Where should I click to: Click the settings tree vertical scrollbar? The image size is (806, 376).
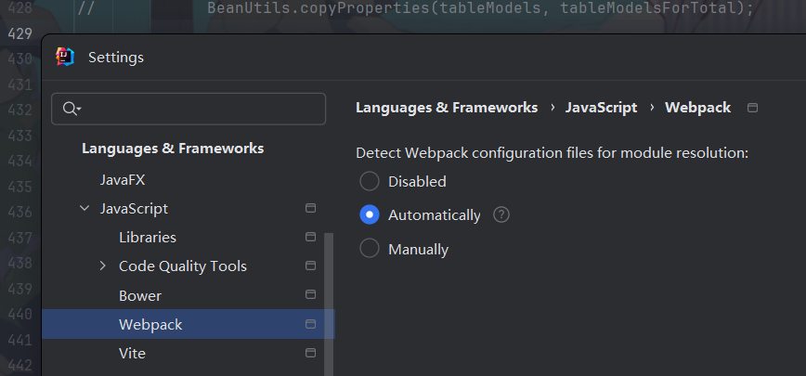(x=329, y=305)
